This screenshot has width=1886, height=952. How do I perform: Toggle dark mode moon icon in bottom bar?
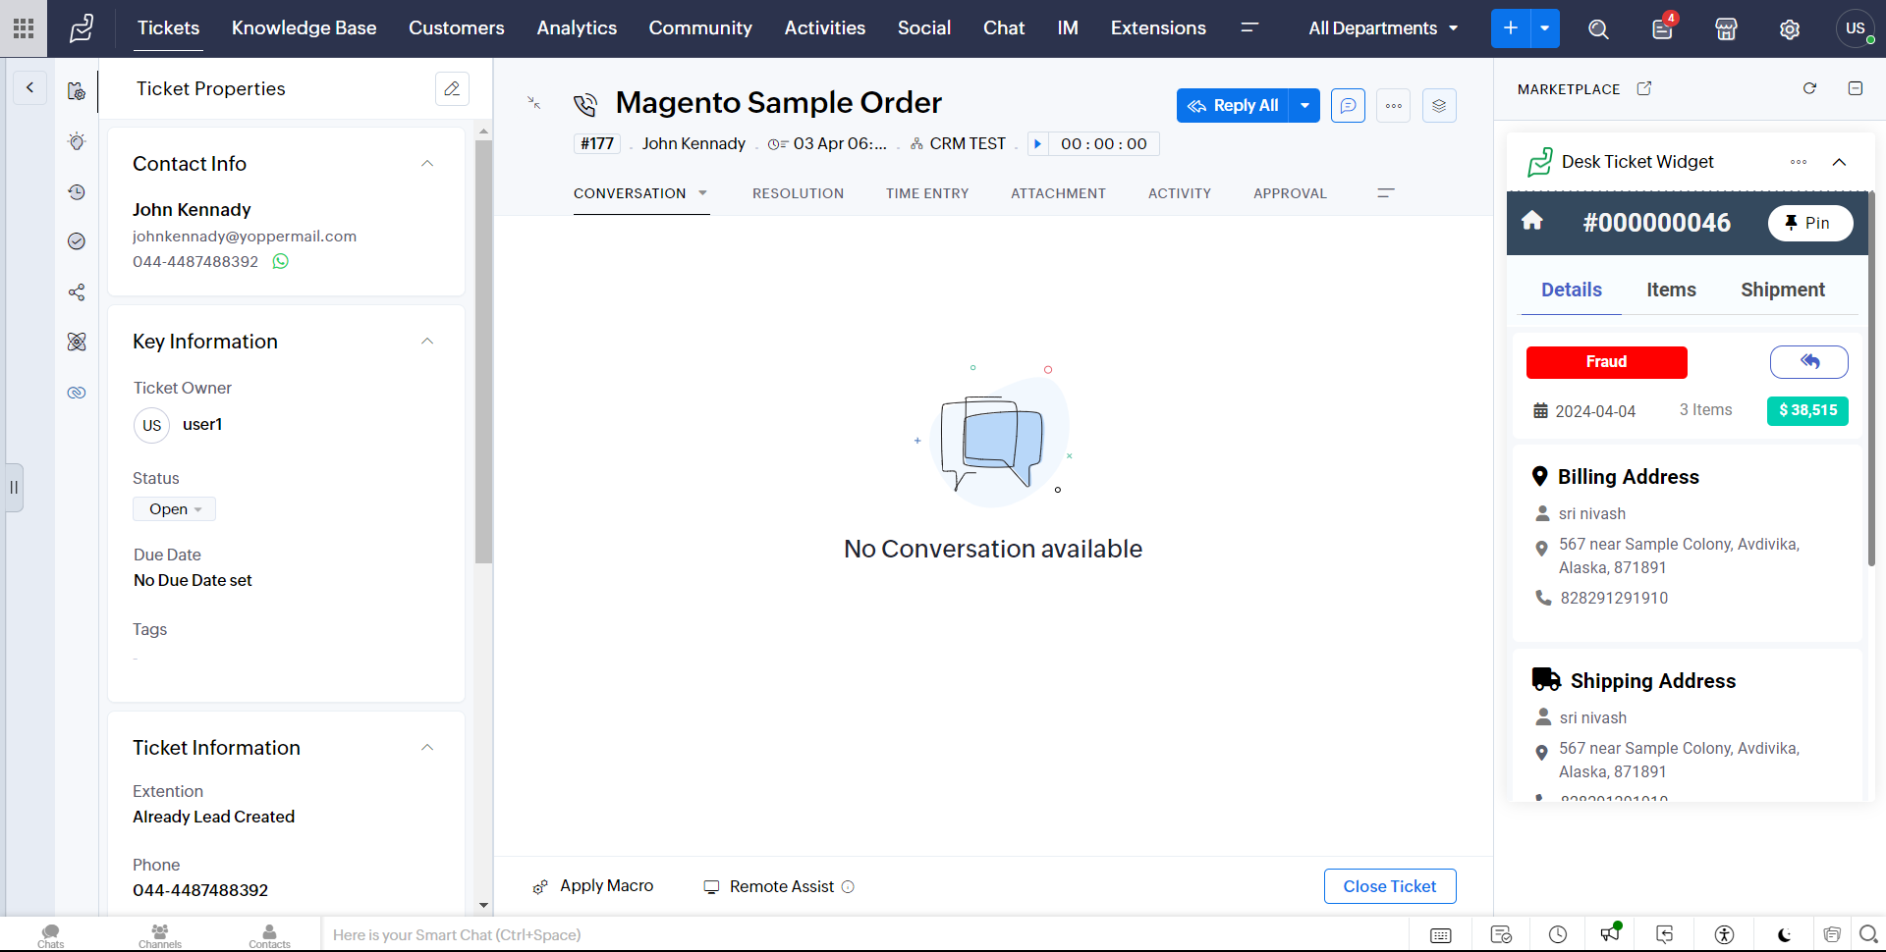pos(1784,934)
